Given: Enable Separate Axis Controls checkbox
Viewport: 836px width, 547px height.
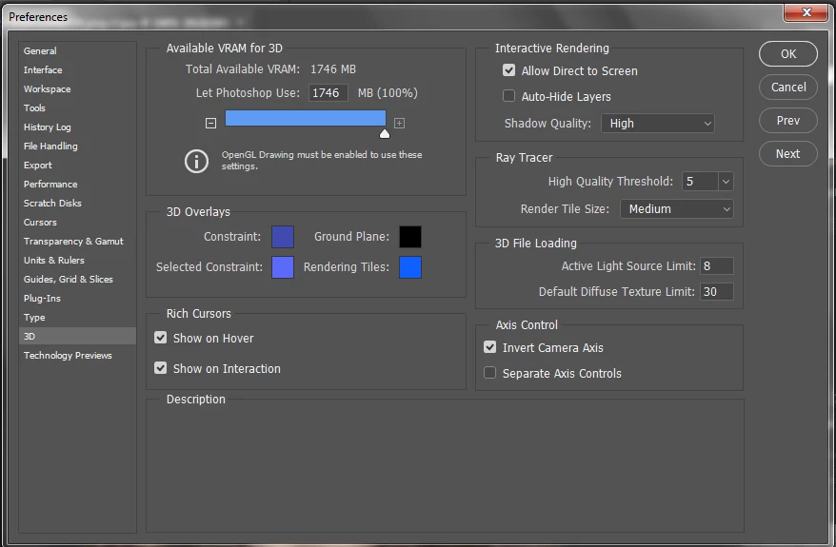Looking at the screenshot, I should [x=489, y=373].
